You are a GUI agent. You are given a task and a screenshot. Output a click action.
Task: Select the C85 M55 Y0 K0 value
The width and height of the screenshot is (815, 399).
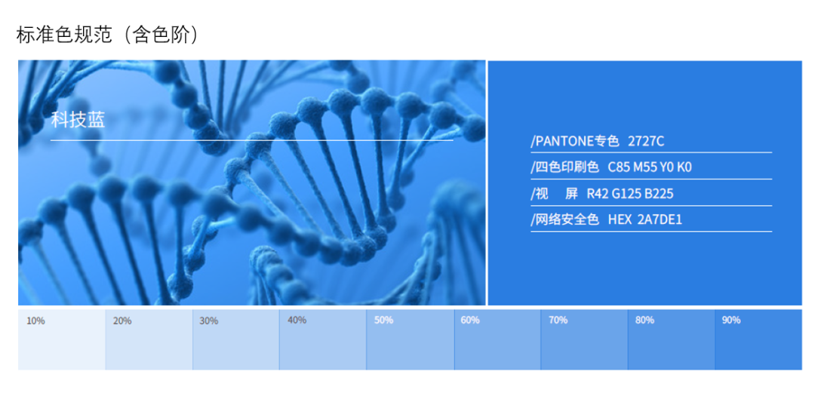650,167
